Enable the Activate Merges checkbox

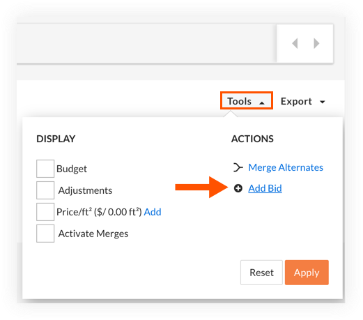coord(45,234)
